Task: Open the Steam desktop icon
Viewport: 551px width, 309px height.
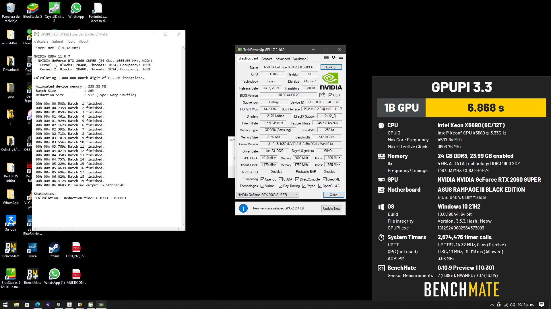Action: (54, 250)
